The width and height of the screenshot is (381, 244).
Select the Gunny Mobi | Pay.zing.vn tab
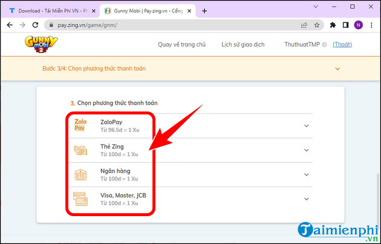148,11
